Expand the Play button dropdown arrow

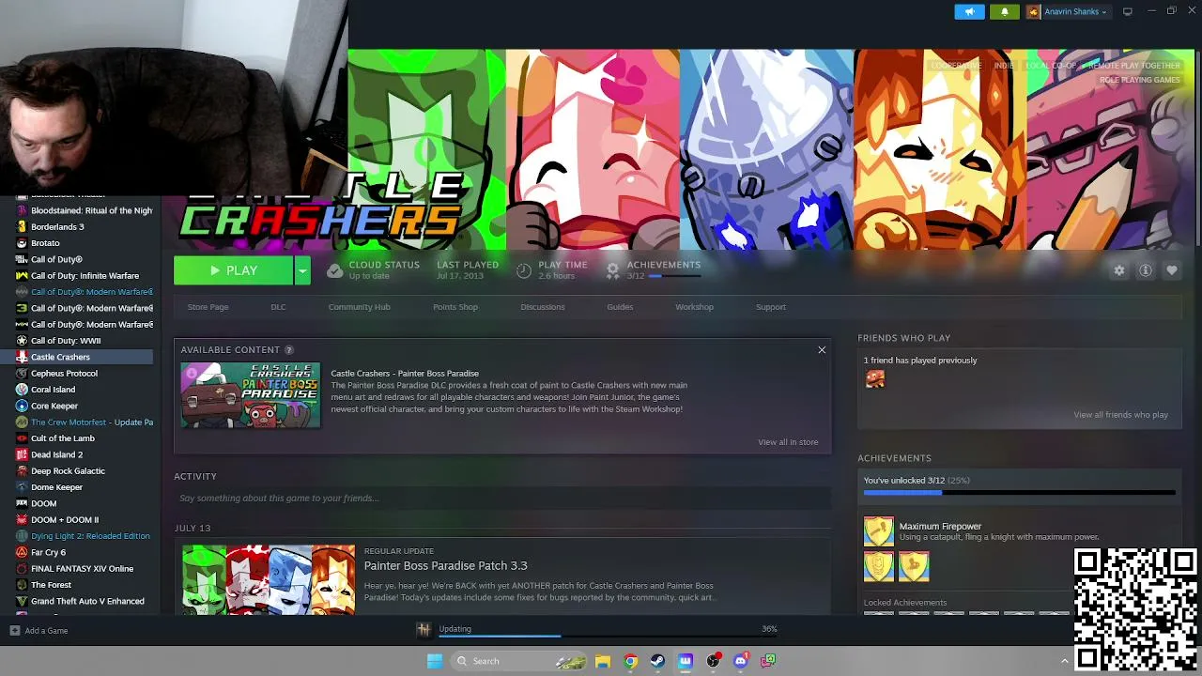(302, 270)
